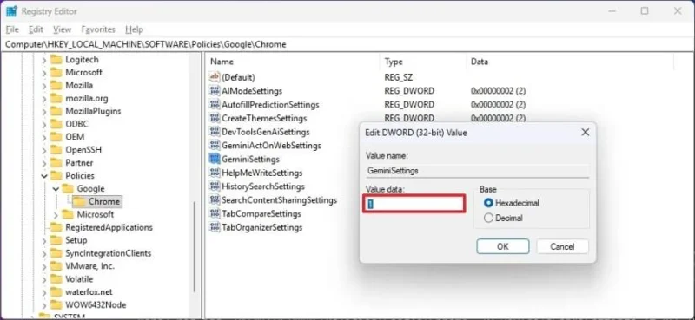Select the SearchContentSharingSettings DWORD icon
This screenshot has height=320, width=695.
215,200
